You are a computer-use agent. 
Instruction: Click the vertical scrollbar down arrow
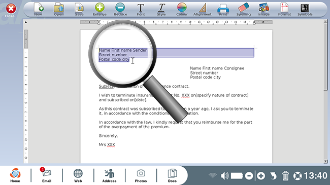tap(325, 161)
